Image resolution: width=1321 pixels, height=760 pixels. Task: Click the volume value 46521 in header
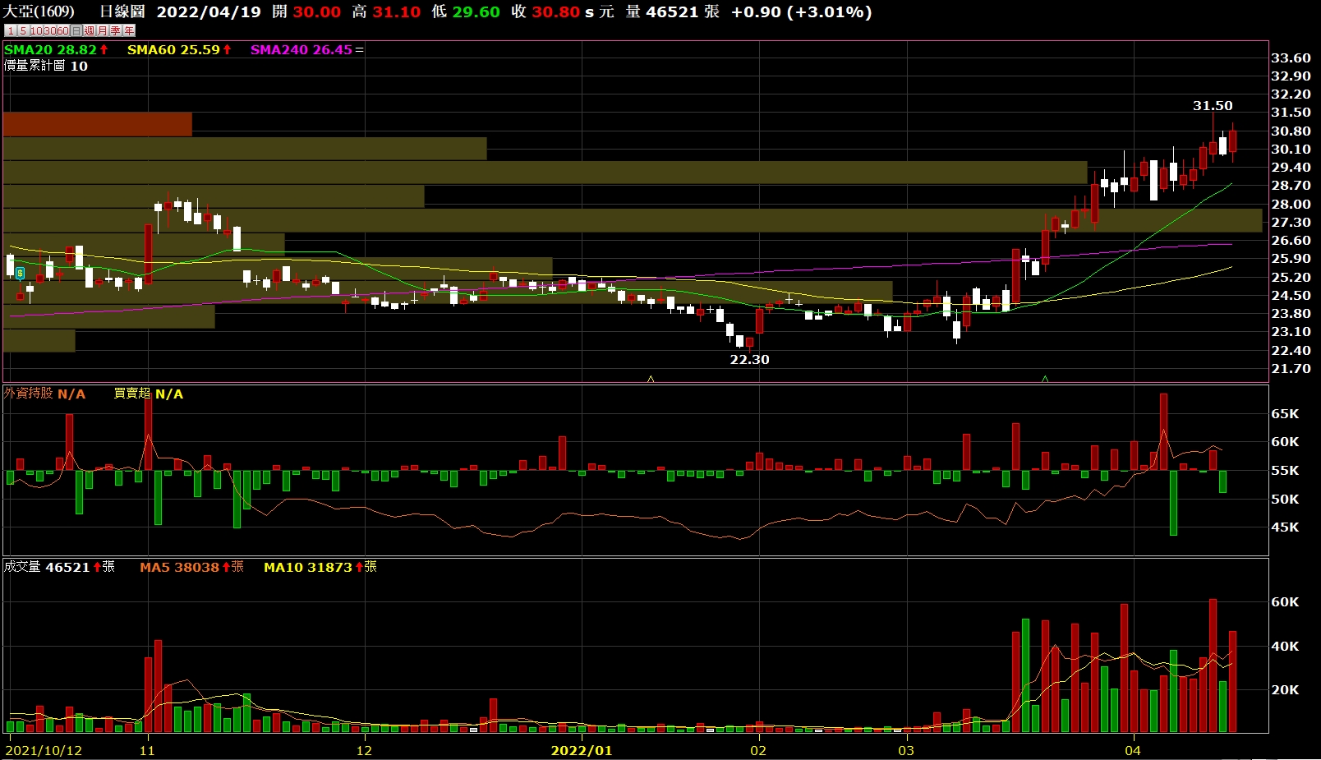674,12
